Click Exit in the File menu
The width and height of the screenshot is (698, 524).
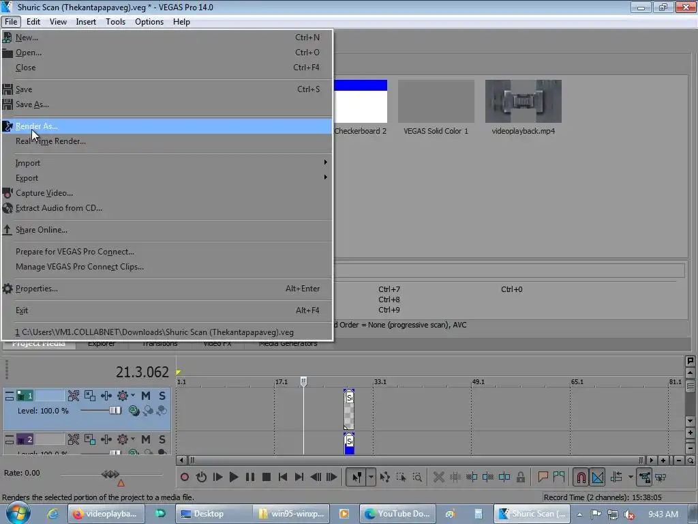click(x=167, y=310)
